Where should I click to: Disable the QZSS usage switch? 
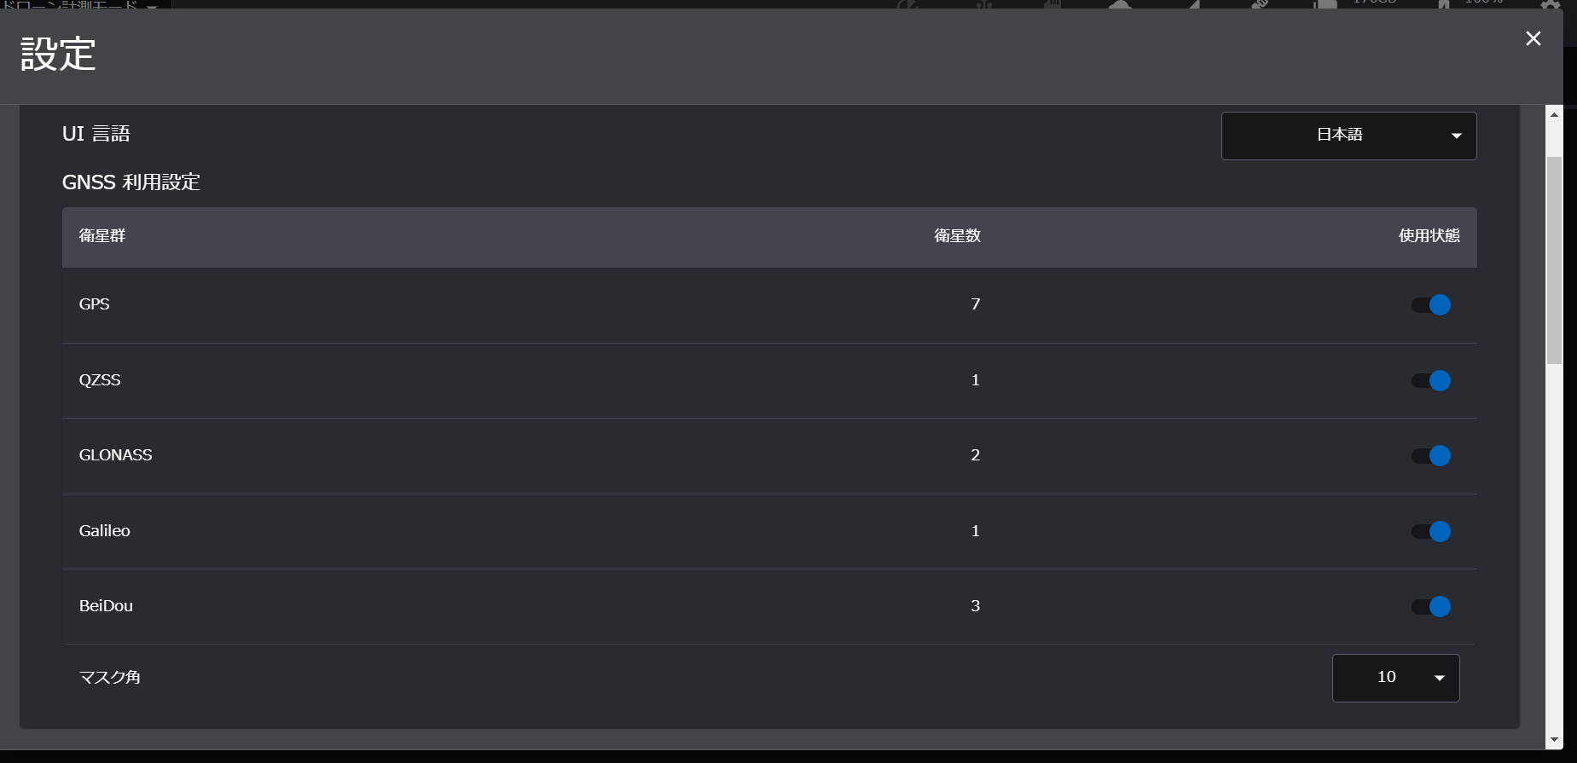point(1430,380)
